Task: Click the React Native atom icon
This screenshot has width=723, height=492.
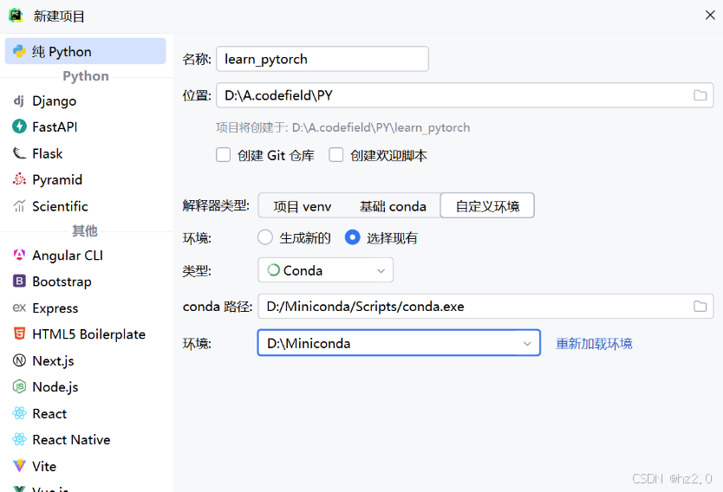Action: (x=19, y=439)
